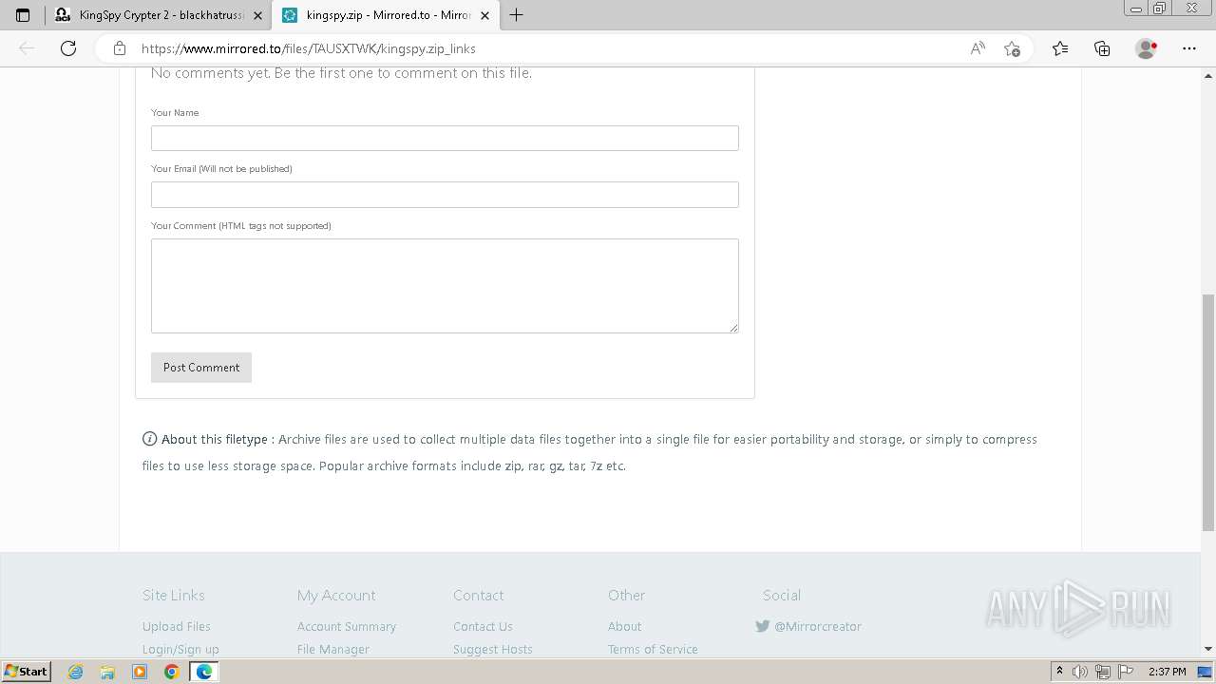Viewport: 1216px width, 684px height.
Task: Open the Terms of Service link
Action: click(x=653, y=649)
